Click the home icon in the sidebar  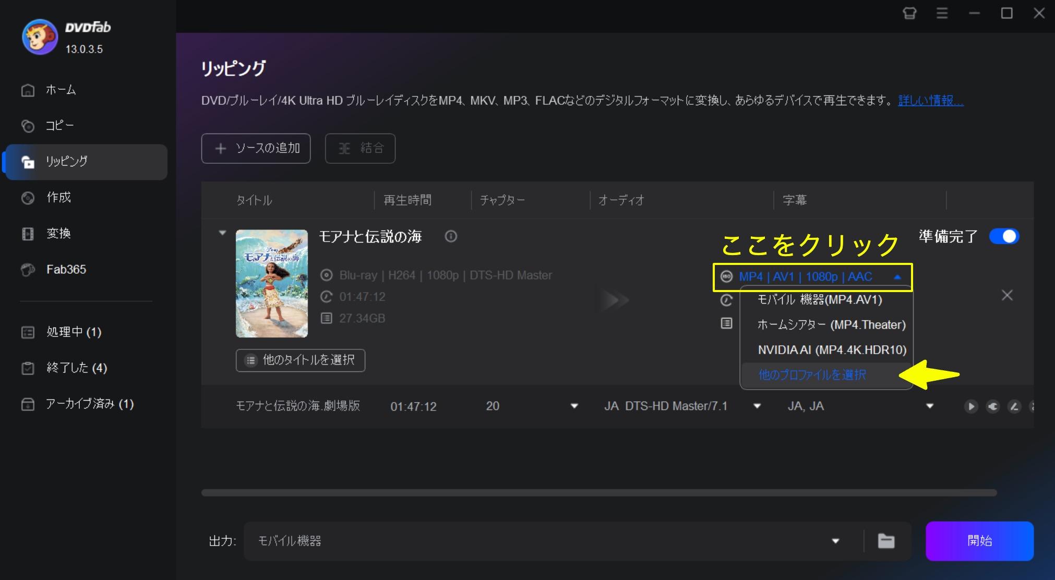point(28,90)
